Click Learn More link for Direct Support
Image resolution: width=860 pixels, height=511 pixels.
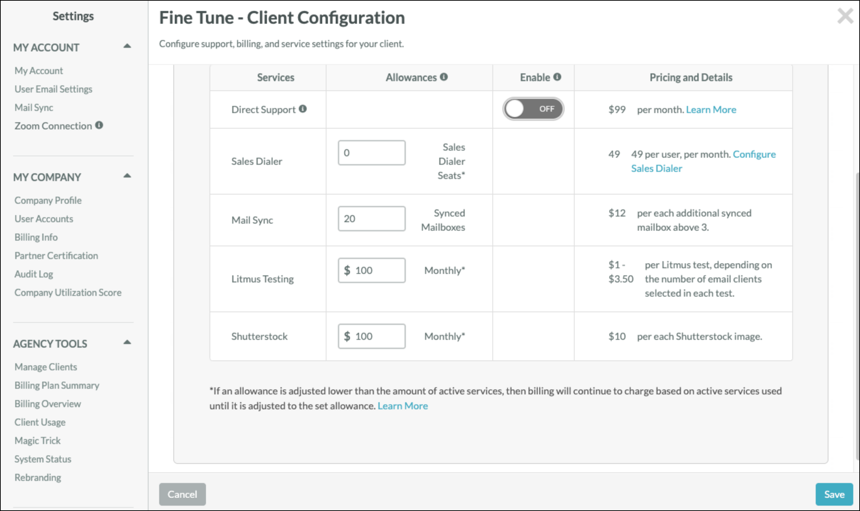(711, 109)
